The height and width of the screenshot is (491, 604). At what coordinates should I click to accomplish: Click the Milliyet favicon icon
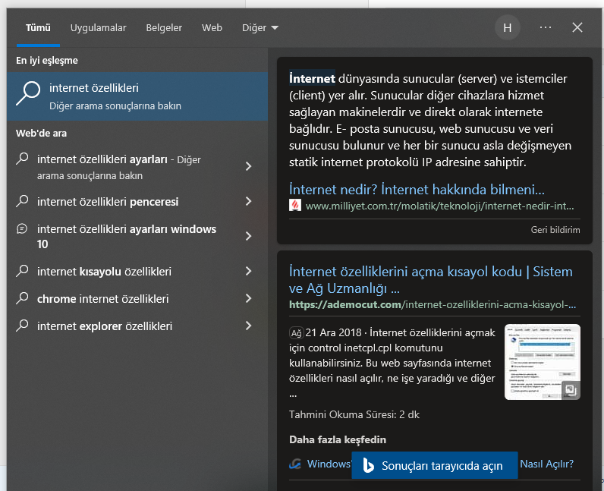click(x=295, y=205)
